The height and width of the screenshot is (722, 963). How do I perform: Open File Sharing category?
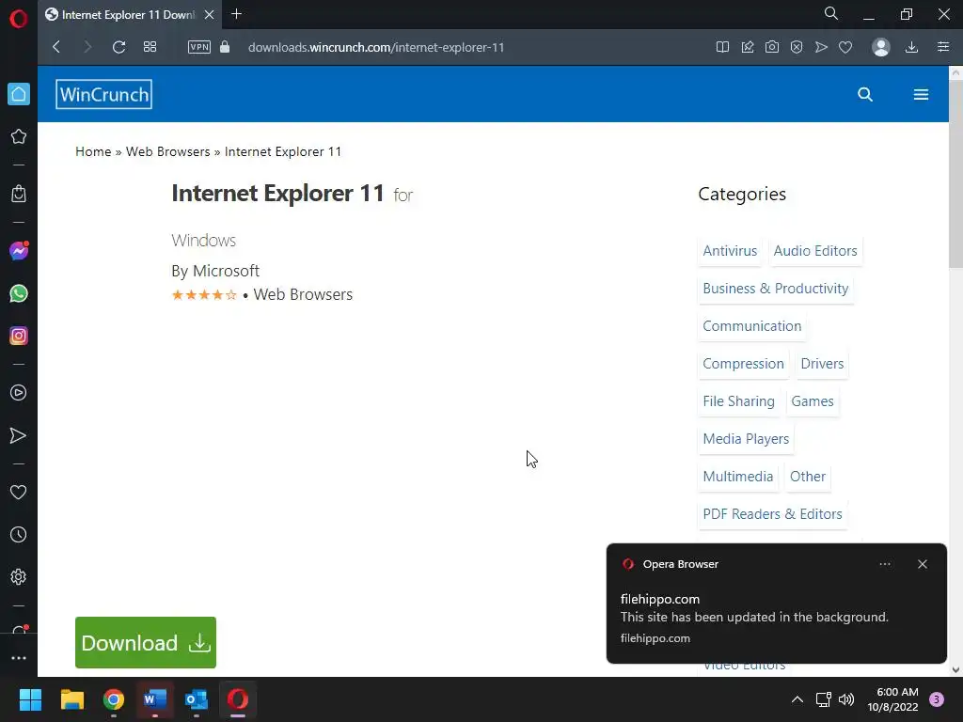pyautogui.click(x=738, y=401)
